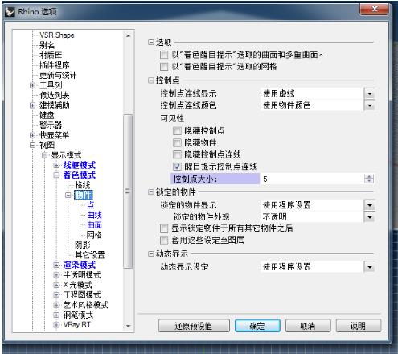Close the Rhino 选项 dialog
Viewport: 398px width, 354px height.
coord(375,10)
